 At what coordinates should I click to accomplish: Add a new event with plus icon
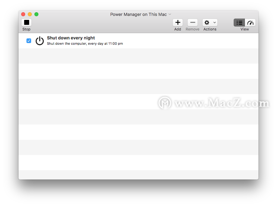[177, 23]
